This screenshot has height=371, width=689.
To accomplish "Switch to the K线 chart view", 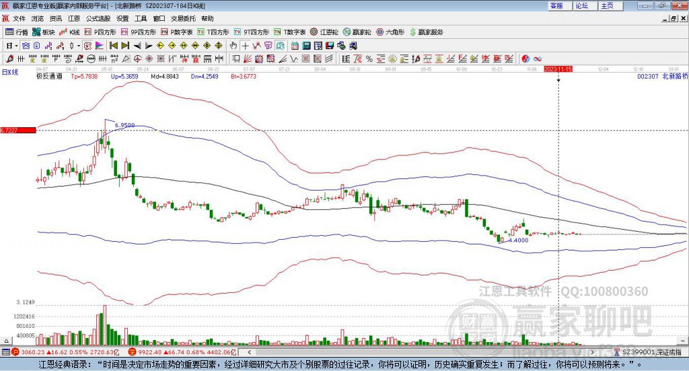I will (x=69, y=32).
